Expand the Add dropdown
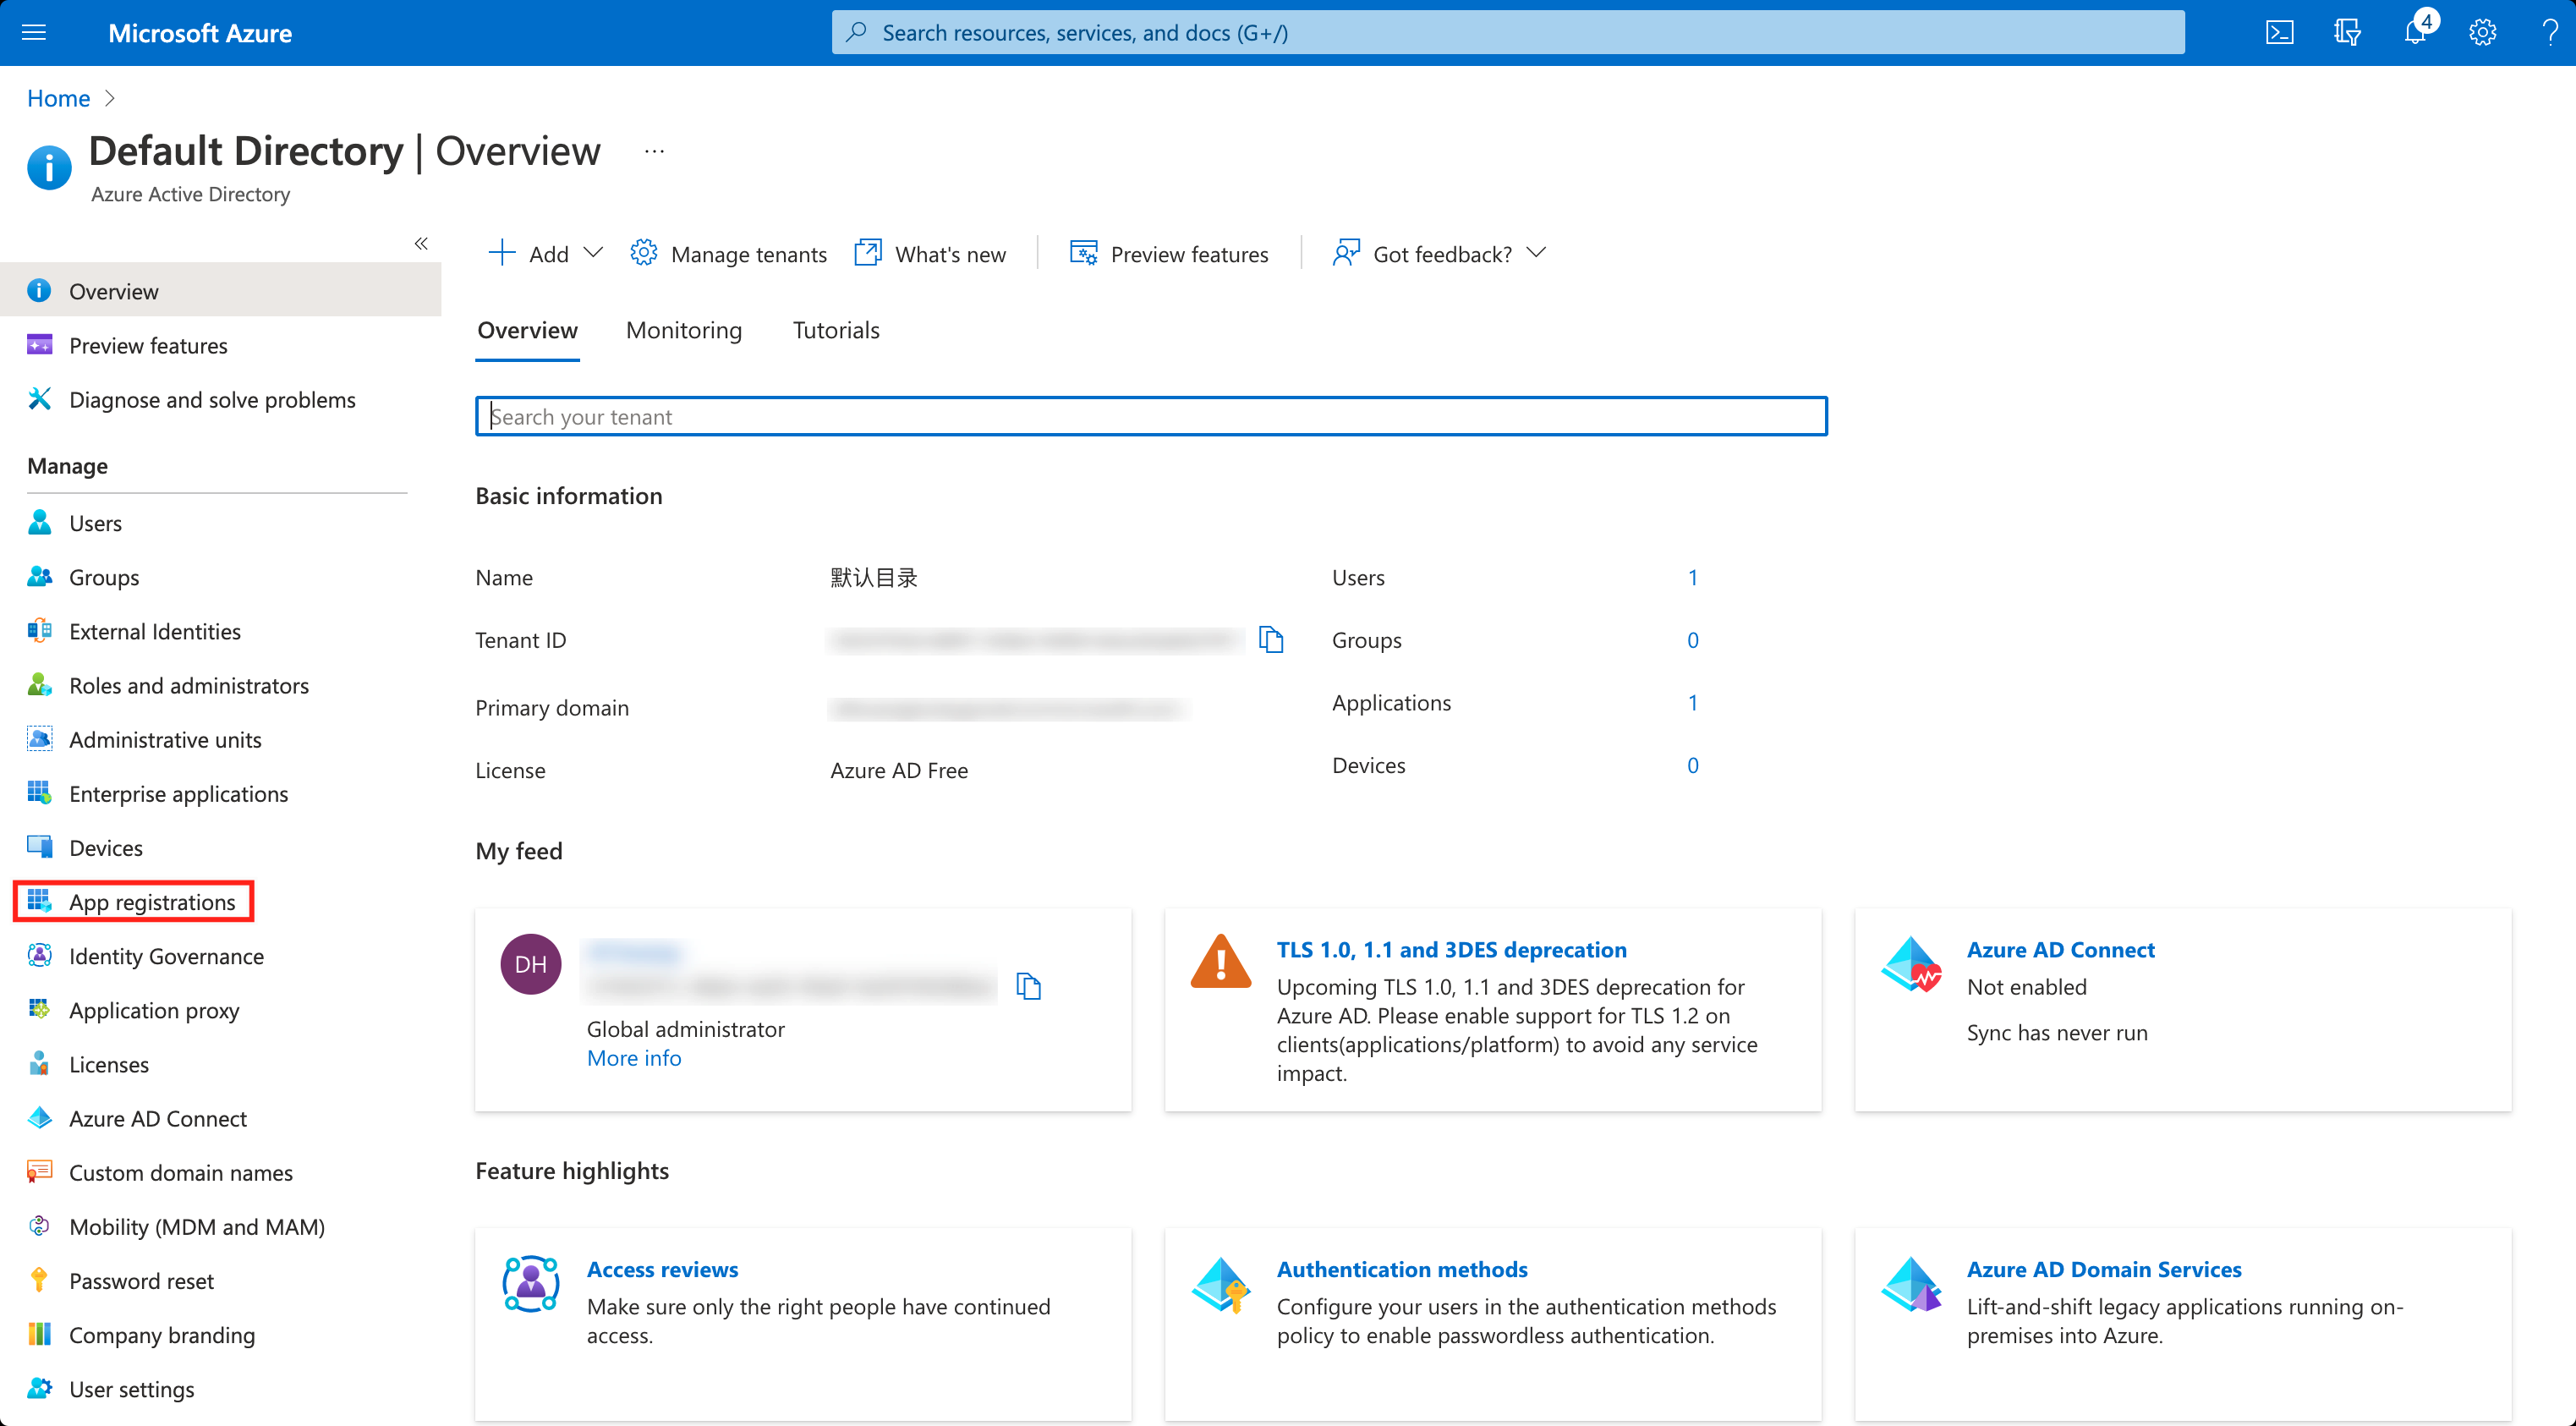Image resolution: width=2576 pixels, height=1426 pixels. click(548, 253)
